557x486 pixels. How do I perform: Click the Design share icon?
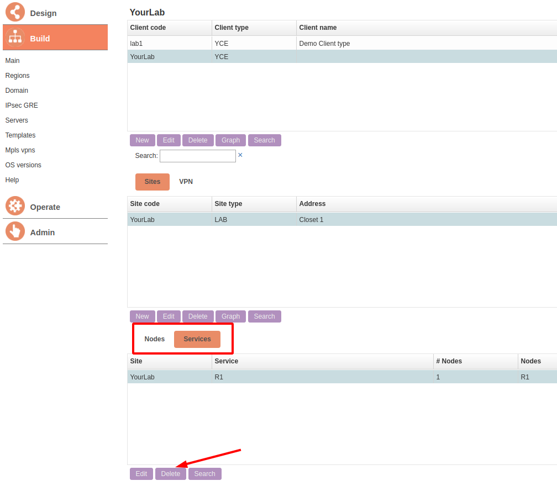click(15, 12)
